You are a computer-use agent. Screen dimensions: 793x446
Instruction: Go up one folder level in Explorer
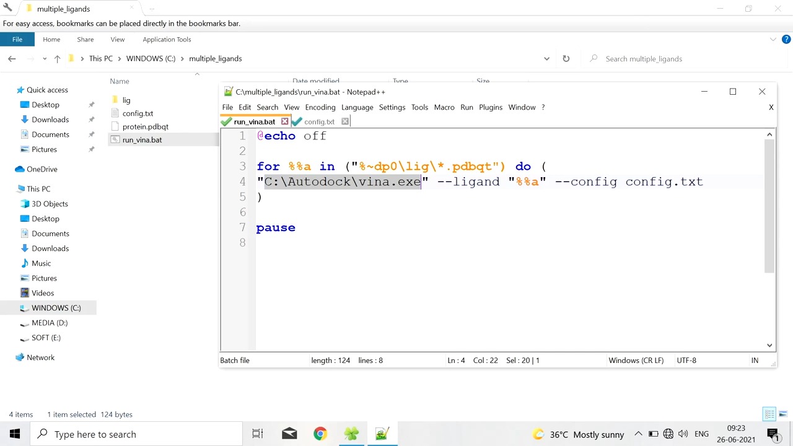57,58
